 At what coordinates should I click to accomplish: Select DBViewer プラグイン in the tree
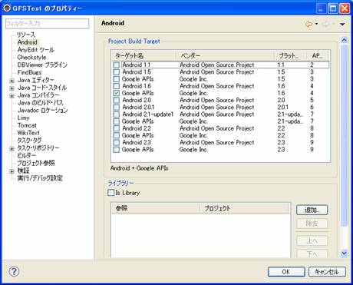(x=42, y=65)
